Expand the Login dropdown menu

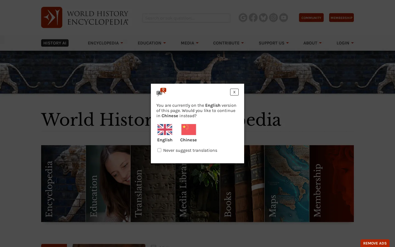pos(345,43)
